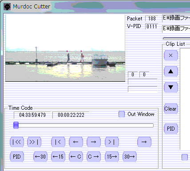Click the timeline slider thumb
Screen dimensions: 190x171
(x=16, y=125)
